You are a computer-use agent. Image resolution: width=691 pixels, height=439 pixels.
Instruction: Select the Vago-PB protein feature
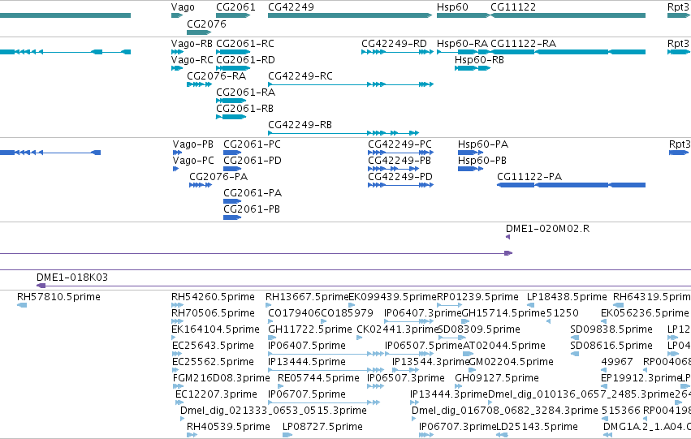tap(177, 153)
